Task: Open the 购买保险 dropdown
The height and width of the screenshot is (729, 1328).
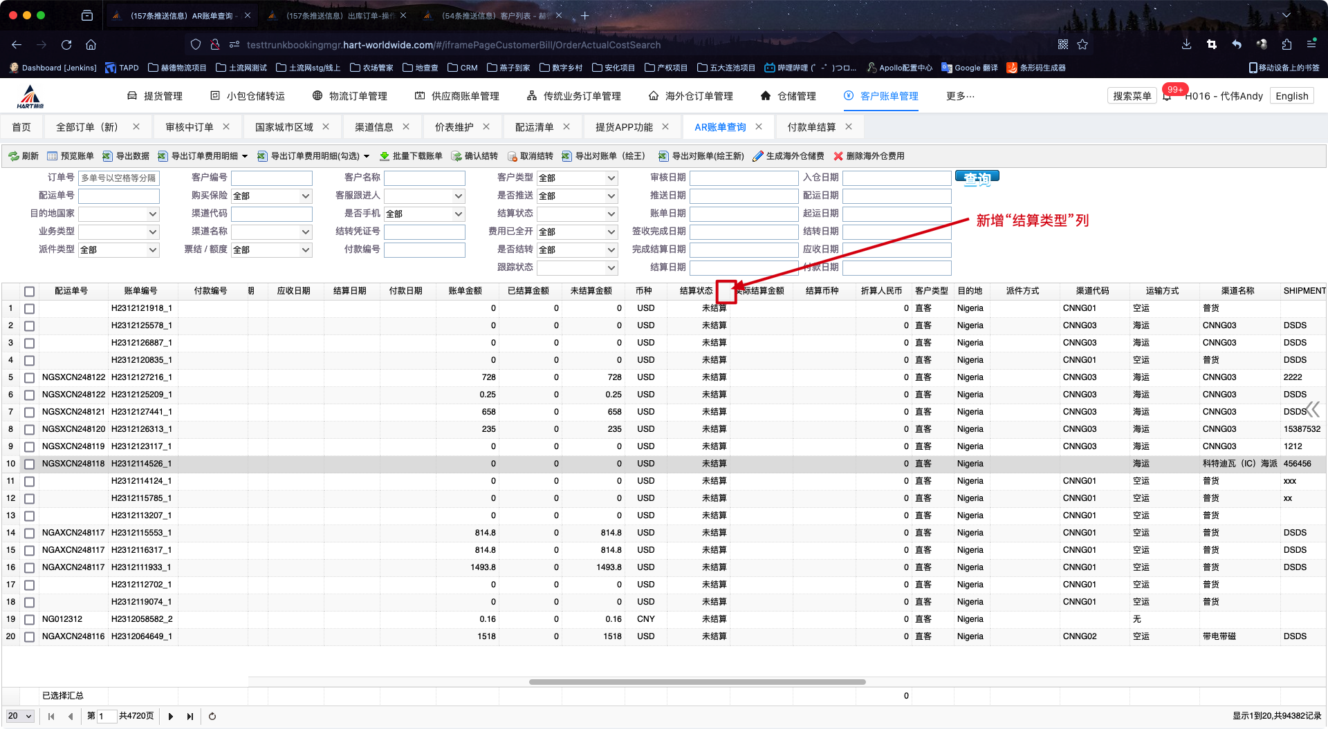Action: tap(271, 196)
